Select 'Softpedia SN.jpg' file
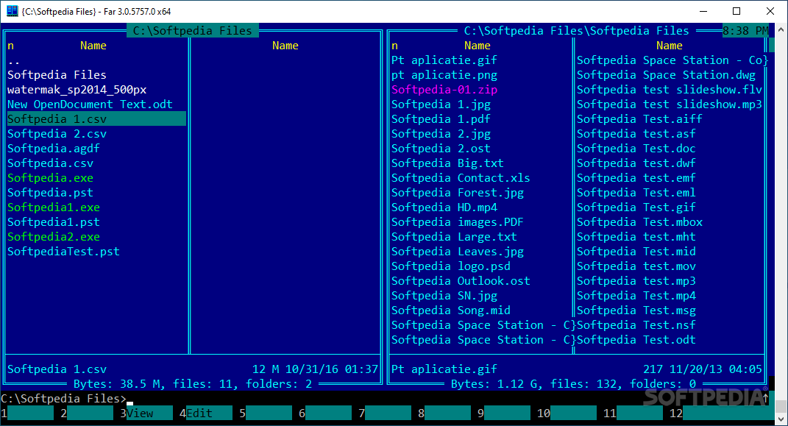Viewport: 788px width, 426px height. pos(444,296)
